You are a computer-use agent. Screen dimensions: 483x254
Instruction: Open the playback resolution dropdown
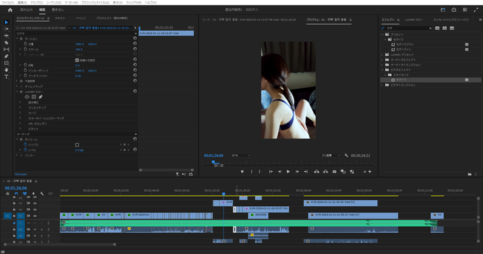(330, 155)
